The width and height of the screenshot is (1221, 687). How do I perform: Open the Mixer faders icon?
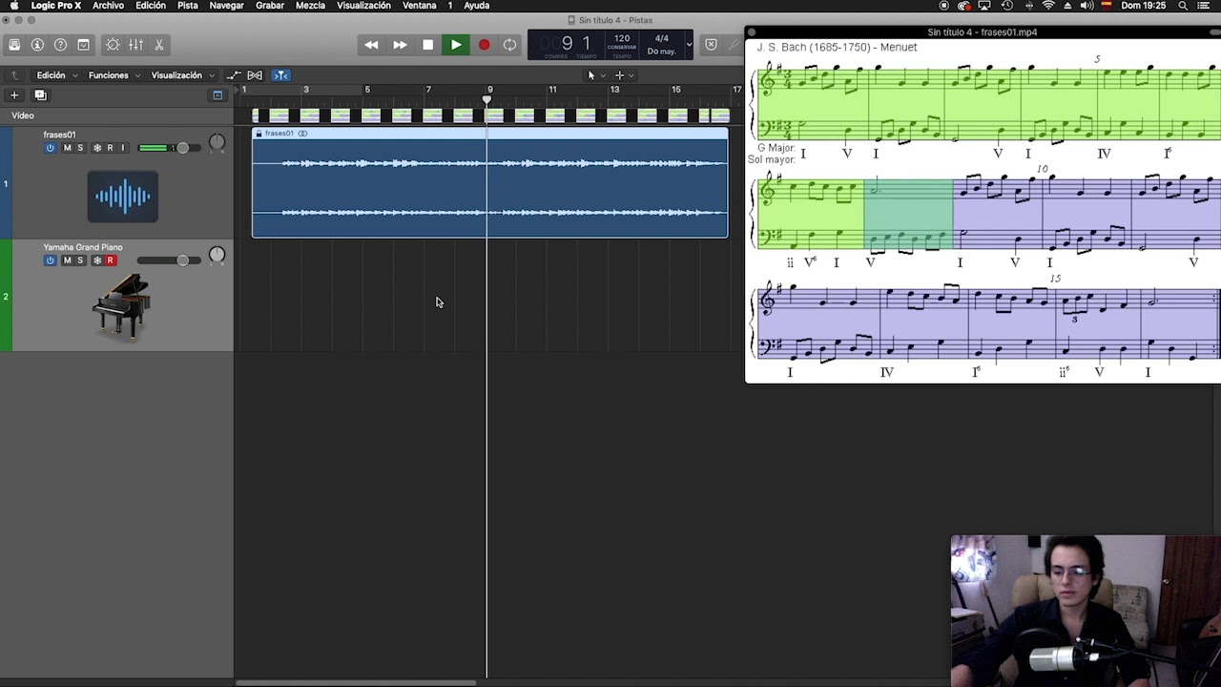135,45
